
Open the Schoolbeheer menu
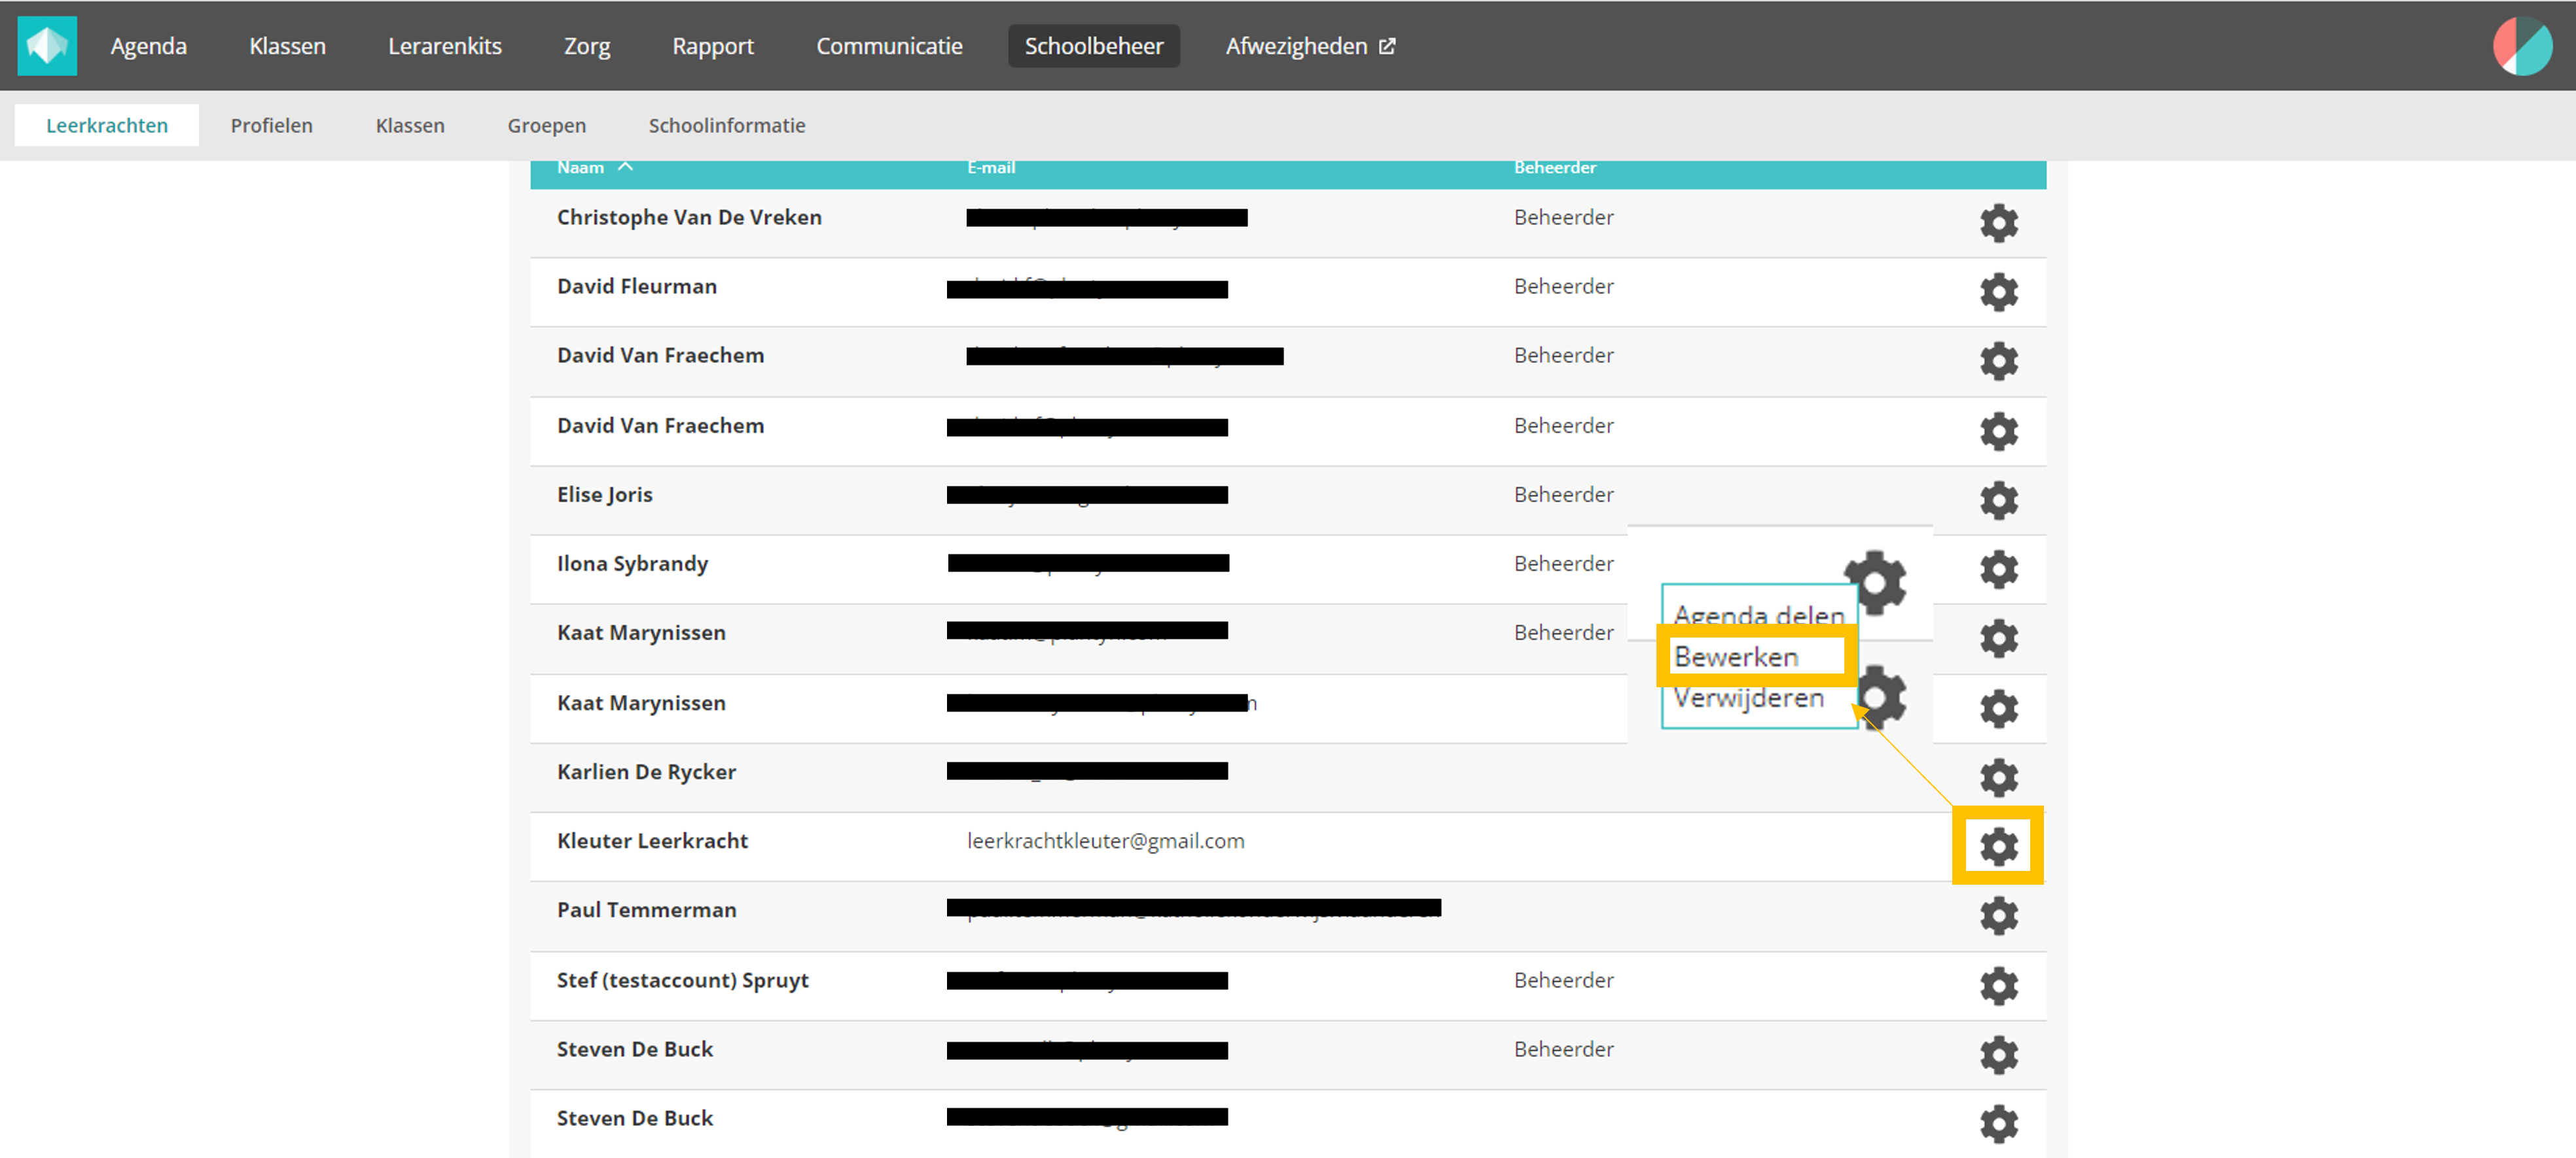point(1093,46)
